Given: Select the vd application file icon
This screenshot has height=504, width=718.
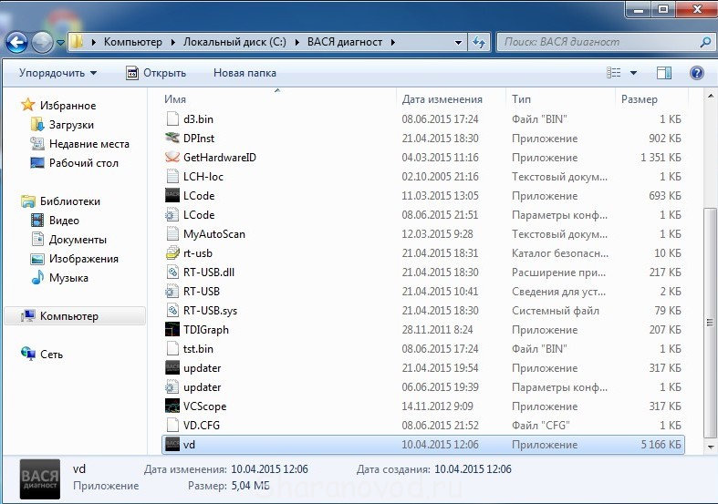Looking at the screenshot, I should 173,445.
